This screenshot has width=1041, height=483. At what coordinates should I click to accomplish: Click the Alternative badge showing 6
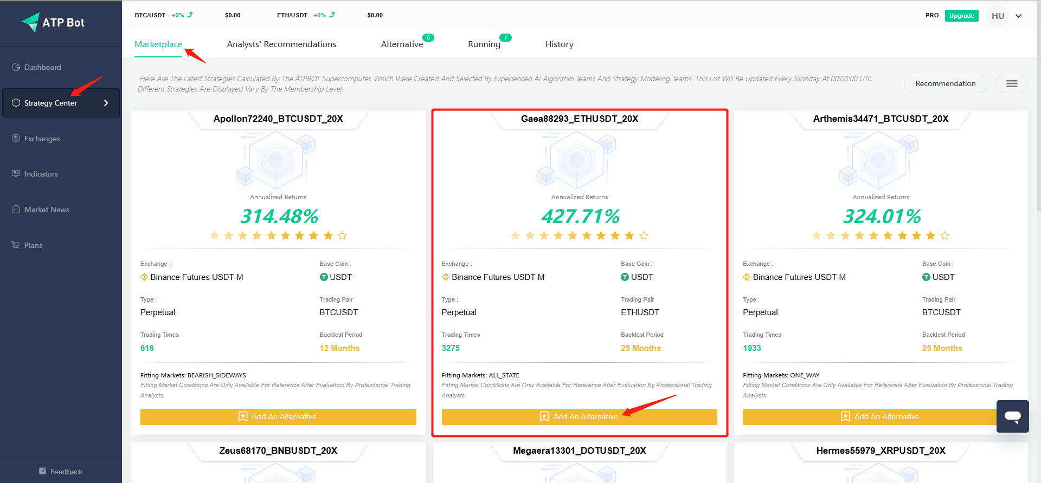tap(428, 37)
